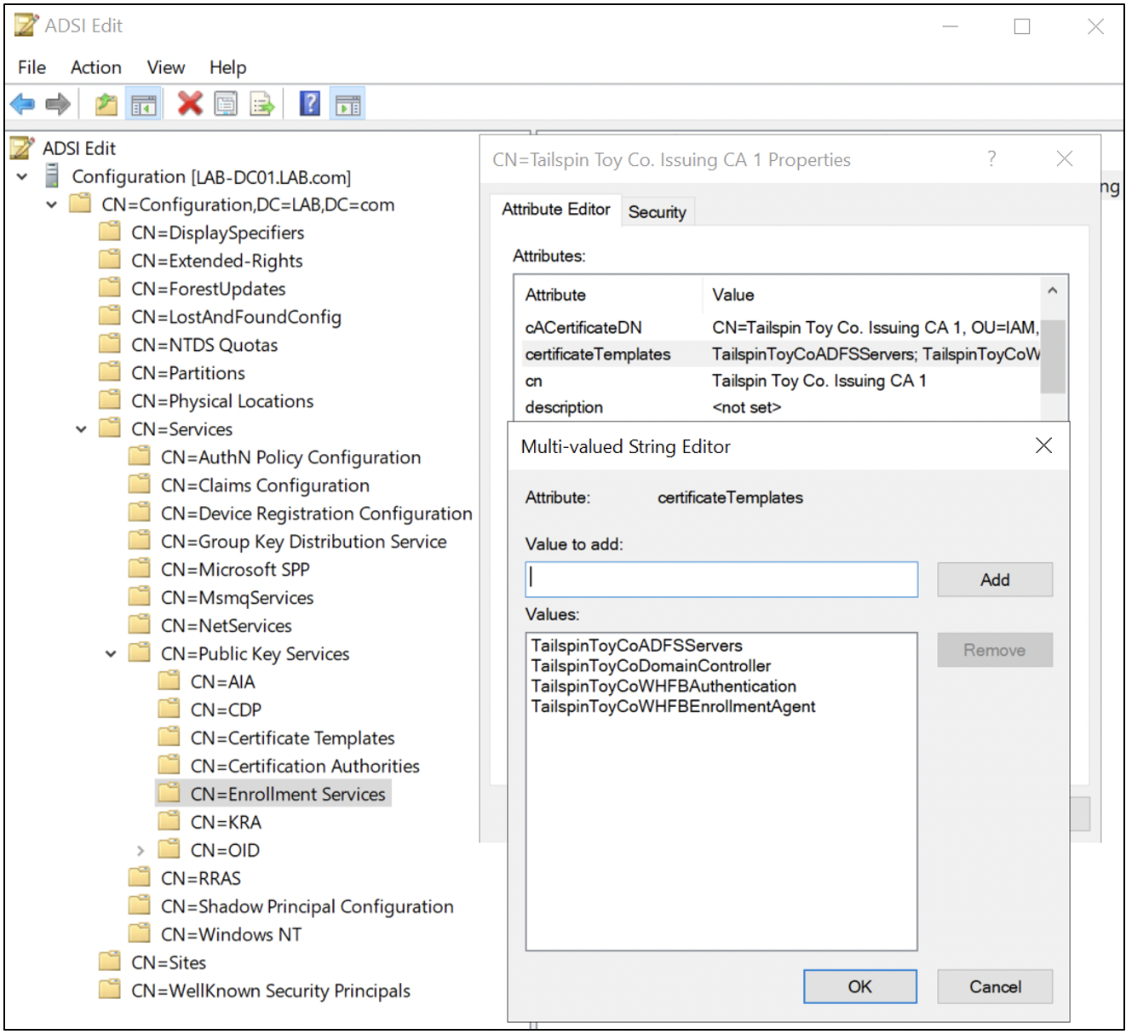Open the View menu
The width and height of the screenshot is (1126, 1034).
coord(165,67)
